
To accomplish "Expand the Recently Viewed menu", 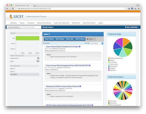I will (x=48, y=27).
